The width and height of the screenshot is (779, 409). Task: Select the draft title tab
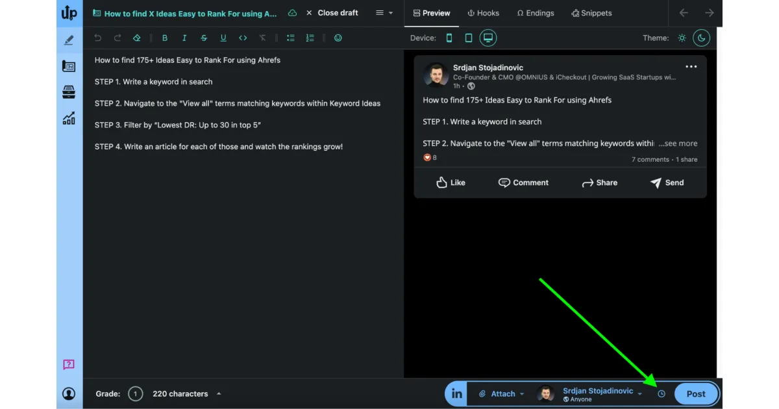[x=185, y=13]
